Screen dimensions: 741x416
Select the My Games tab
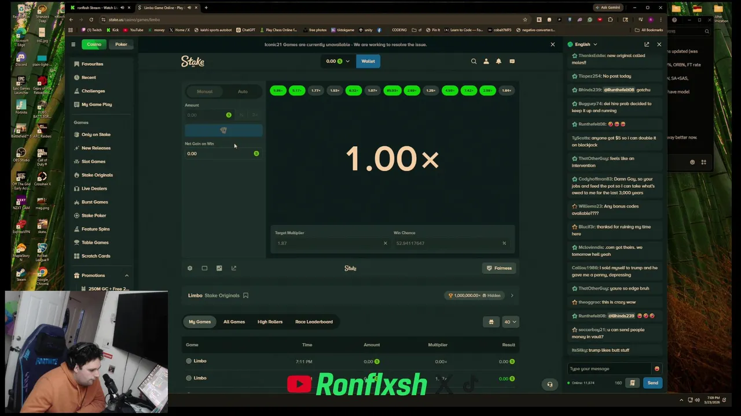tap(200, 322)
